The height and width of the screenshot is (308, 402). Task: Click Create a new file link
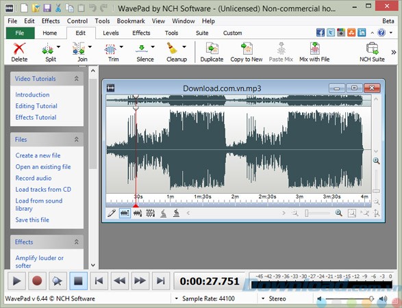38,155
